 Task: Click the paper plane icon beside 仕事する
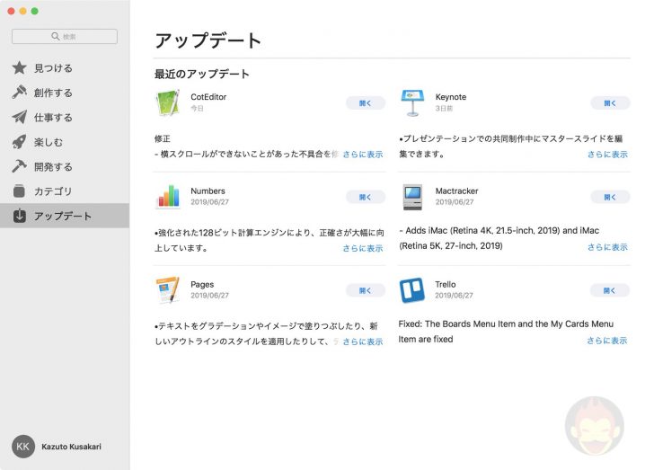point(19,118)
